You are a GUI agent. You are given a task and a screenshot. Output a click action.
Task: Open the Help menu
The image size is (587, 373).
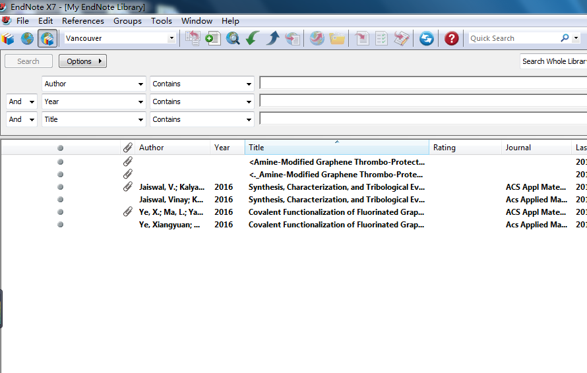pyautogui.click(x=230, y=21)
